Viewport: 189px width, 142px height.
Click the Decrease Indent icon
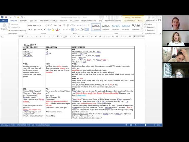click(x=77, y=25)
